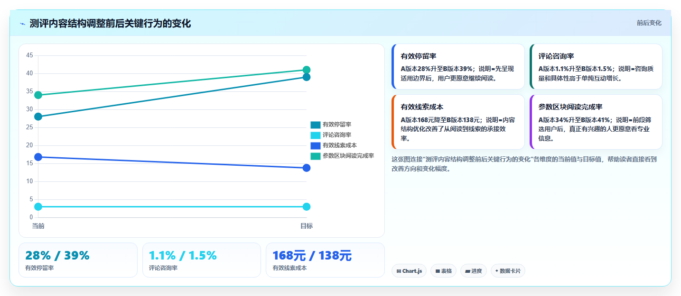This screenshot has width=681, height=296.
Task: Click the 1.1% / 1.5% stat value
Action: coord(183,255)
